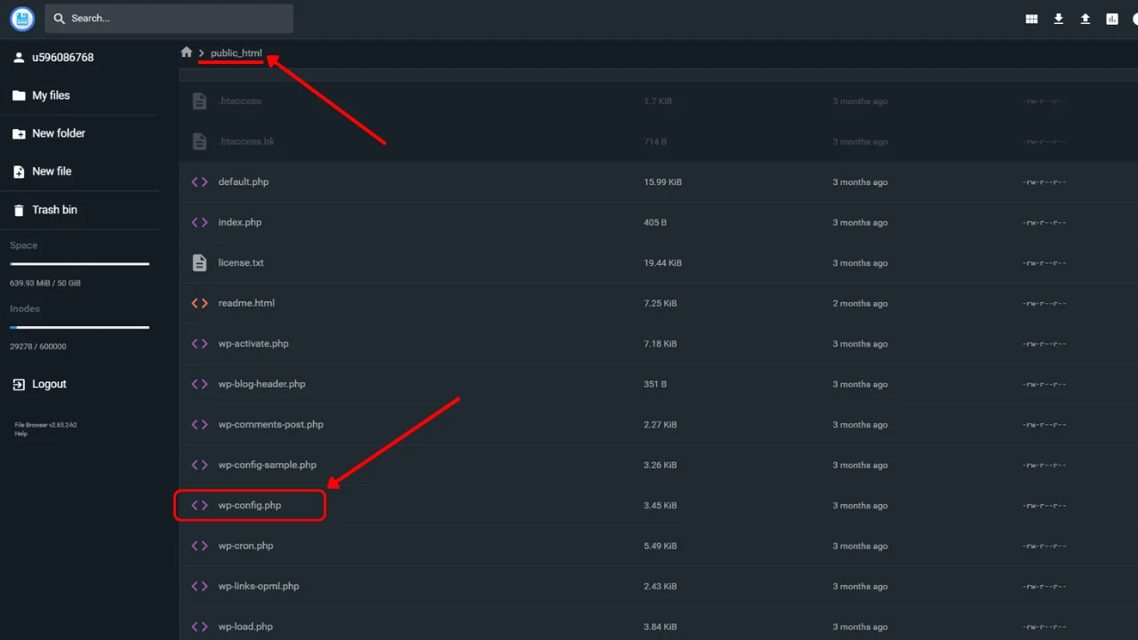Select wp-config-sample.php
The width and height of the screenshot is (1138, 640).
[x=659, y=465]
